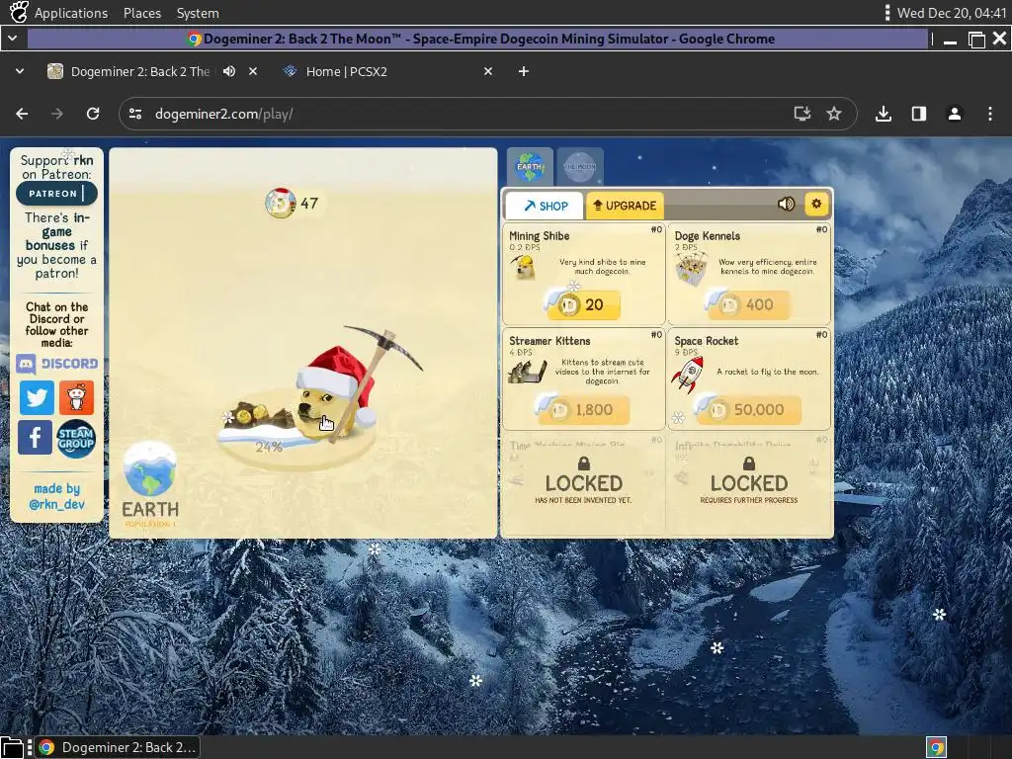Open the Facebook icon link

[36, 437]
